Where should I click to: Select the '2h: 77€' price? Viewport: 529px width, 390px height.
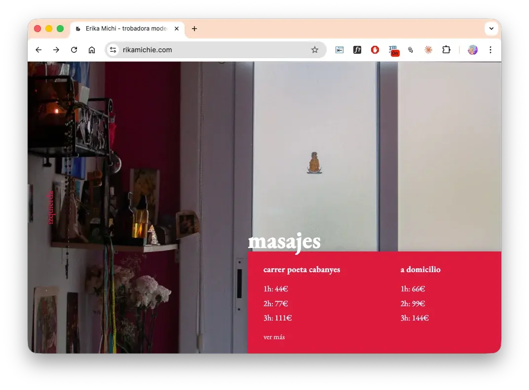pos(276,304)
